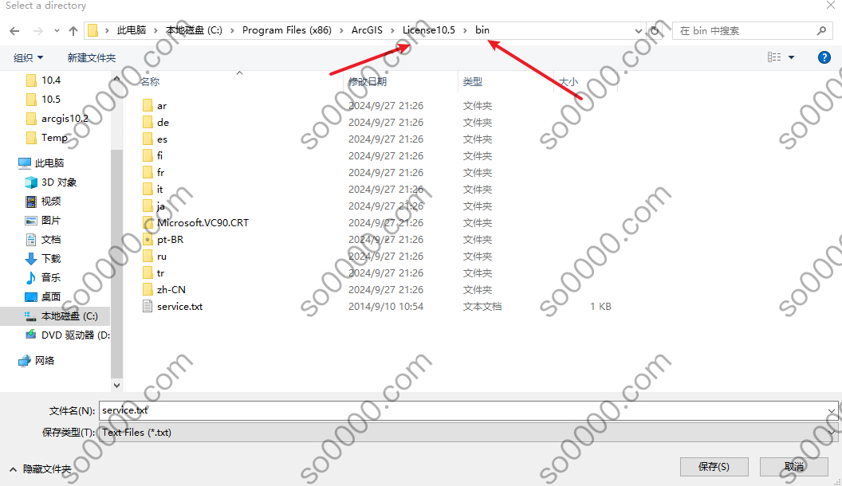Select the ar folder icon
The image size is (842, 486).
(148, 106)
